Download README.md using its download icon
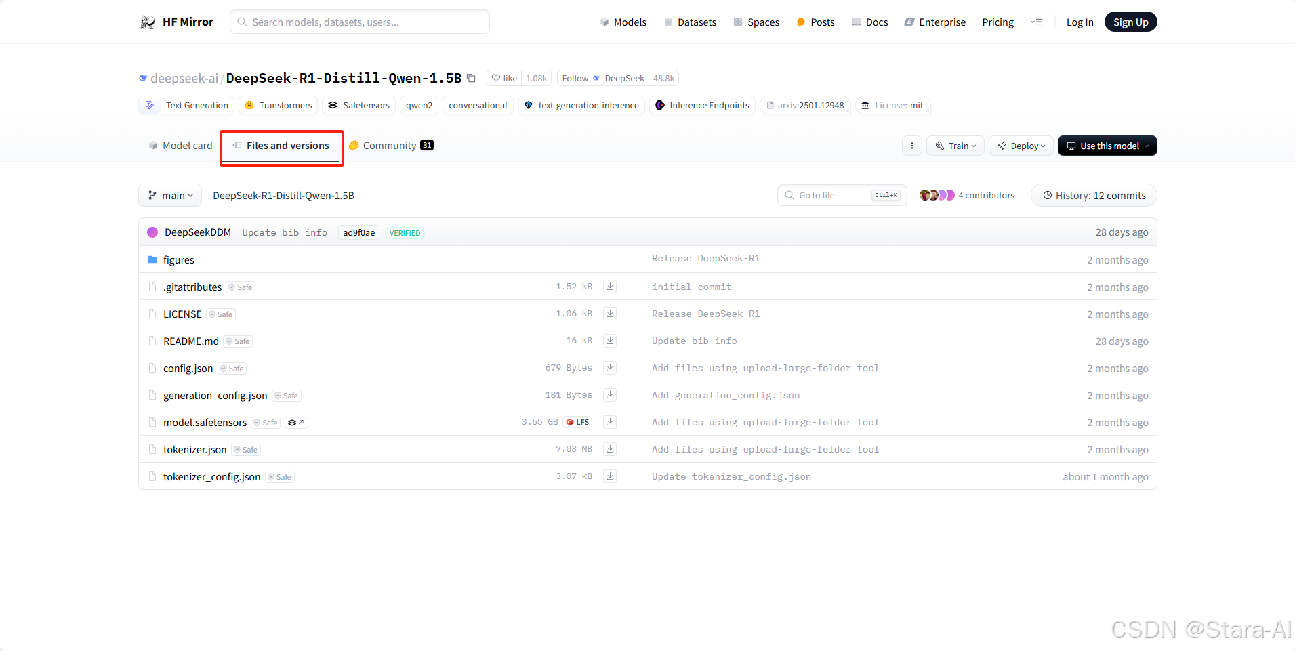Image resolution: width=1295 pixels, height=651 pixels. pos(610,341)
